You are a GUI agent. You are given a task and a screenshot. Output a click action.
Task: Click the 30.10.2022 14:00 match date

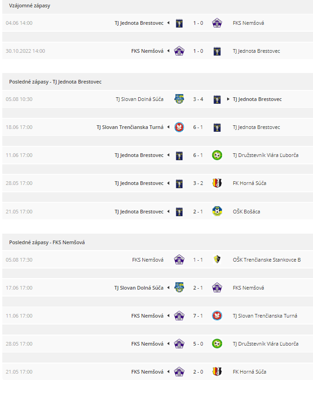click(x=25, y=51)
